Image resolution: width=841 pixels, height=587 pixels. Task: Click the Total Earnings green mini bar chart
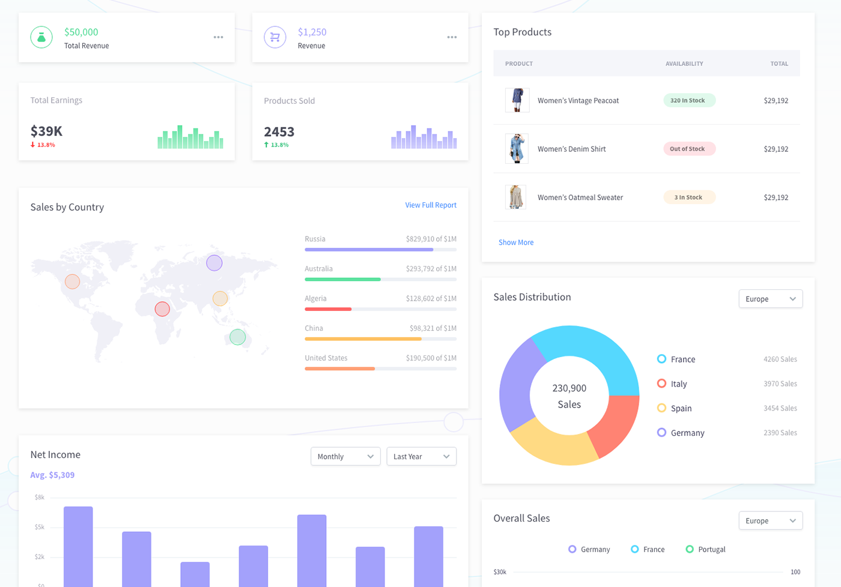[190, 137]
